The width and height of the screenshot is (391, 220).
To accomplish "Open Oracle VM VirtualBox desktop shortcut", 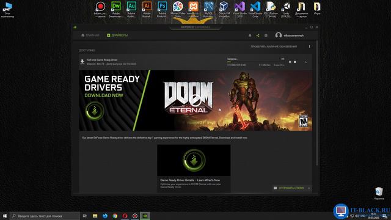I will [224, 10].
